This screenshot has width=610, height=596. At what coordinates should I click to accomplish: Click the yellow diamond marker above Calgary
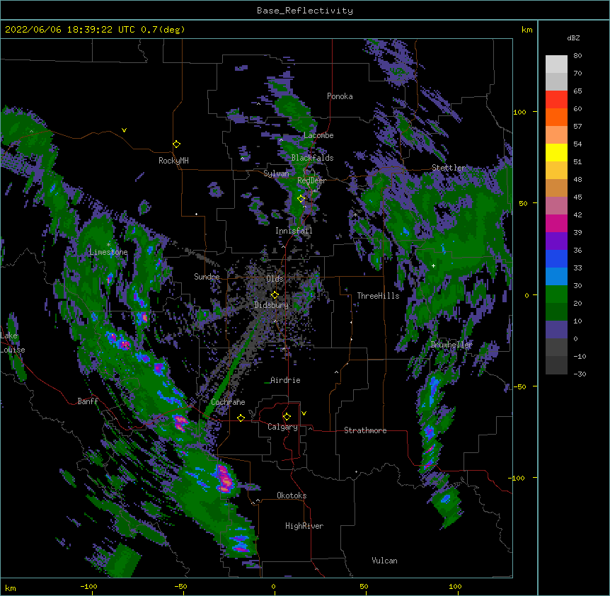coord(287,417)
